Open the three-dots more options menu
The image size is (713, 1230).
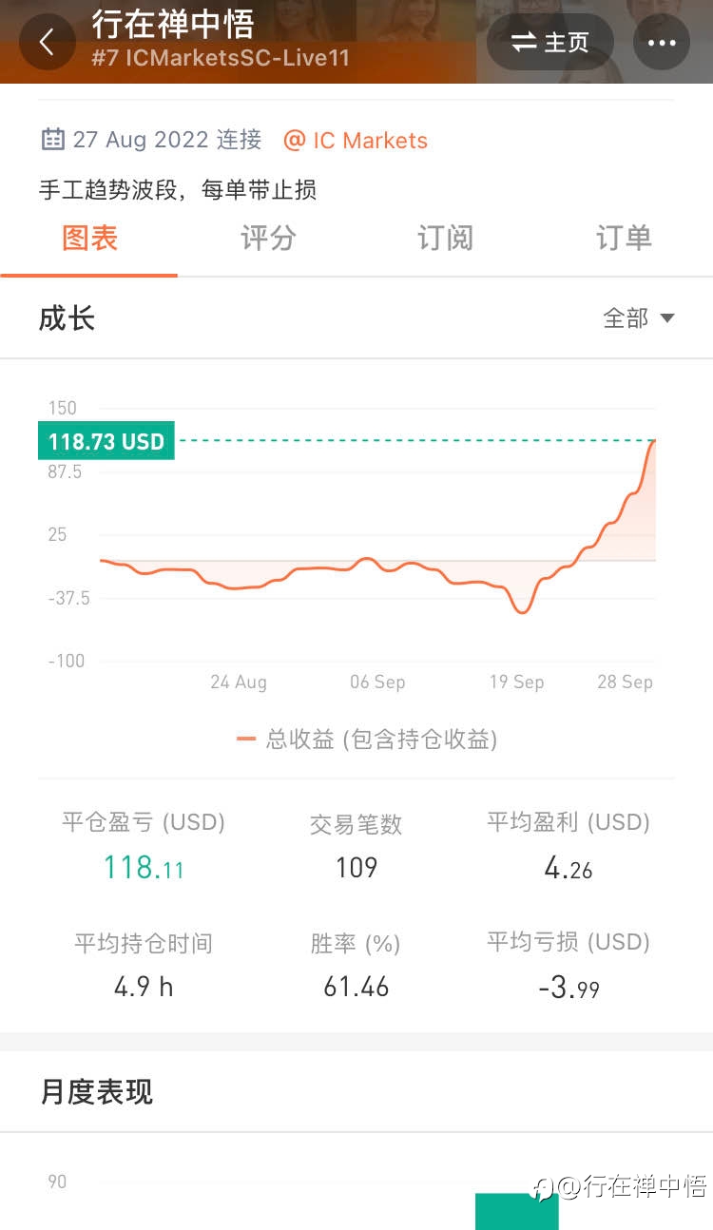coord(662,43)
